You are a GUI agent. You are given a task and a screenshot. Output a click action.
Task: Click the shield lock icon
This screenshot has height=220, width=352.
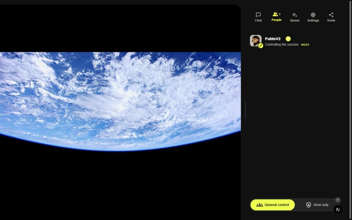pos(308,205)
